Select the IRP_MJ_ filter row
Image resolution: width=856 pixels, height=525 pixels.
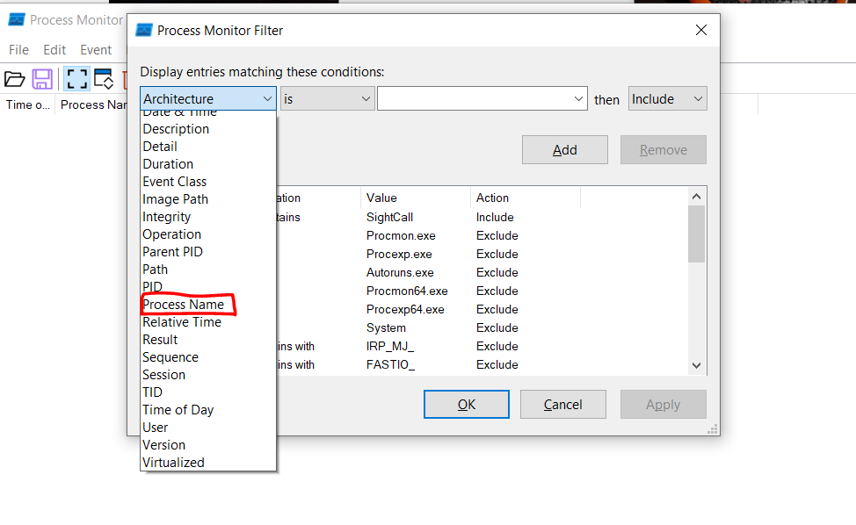coord(482,346)
